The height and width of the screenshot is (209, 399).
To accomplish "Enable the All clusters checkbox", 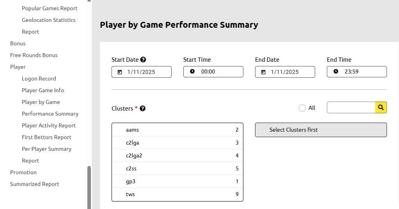I will tap(302, 108).
